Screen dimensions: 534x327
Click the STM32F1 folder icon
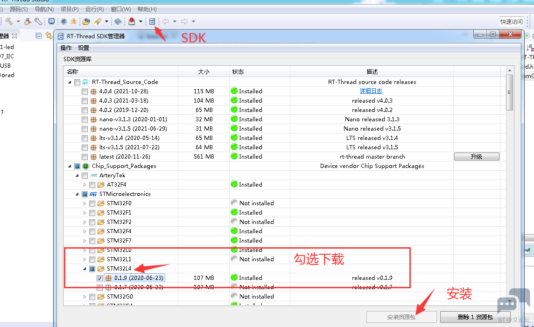[x=101, y=213]
